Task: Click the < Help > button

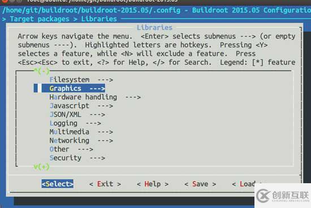Action: 153,184
